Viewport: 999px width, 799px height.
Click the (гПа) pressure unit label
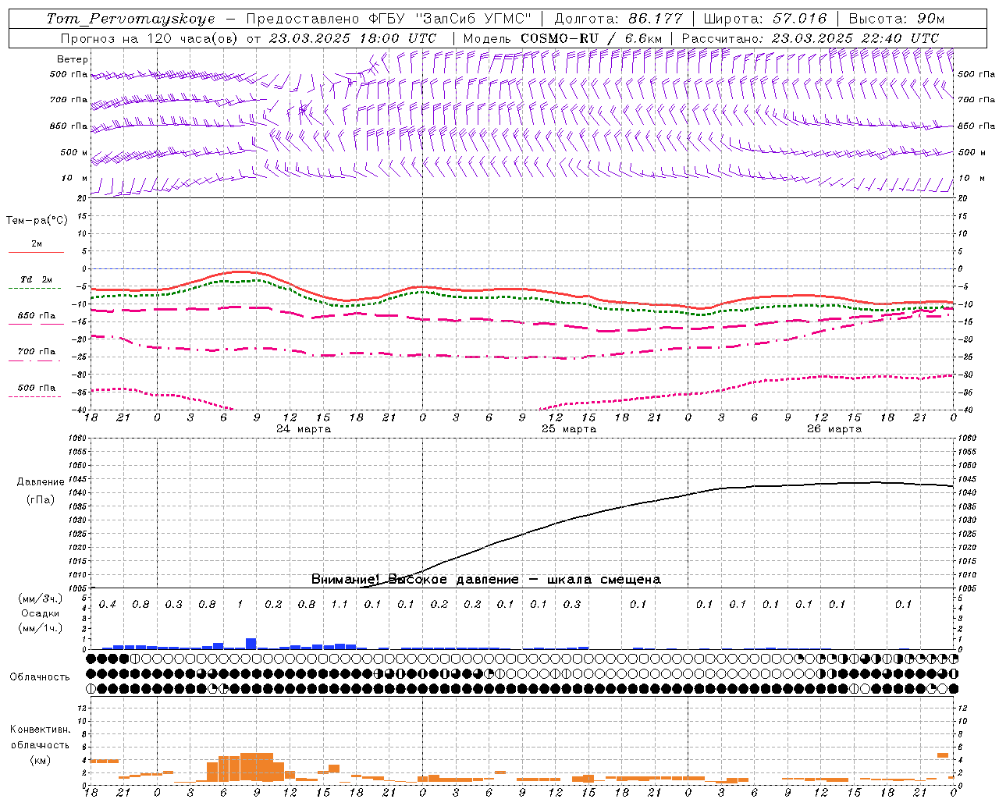(41, 499)
